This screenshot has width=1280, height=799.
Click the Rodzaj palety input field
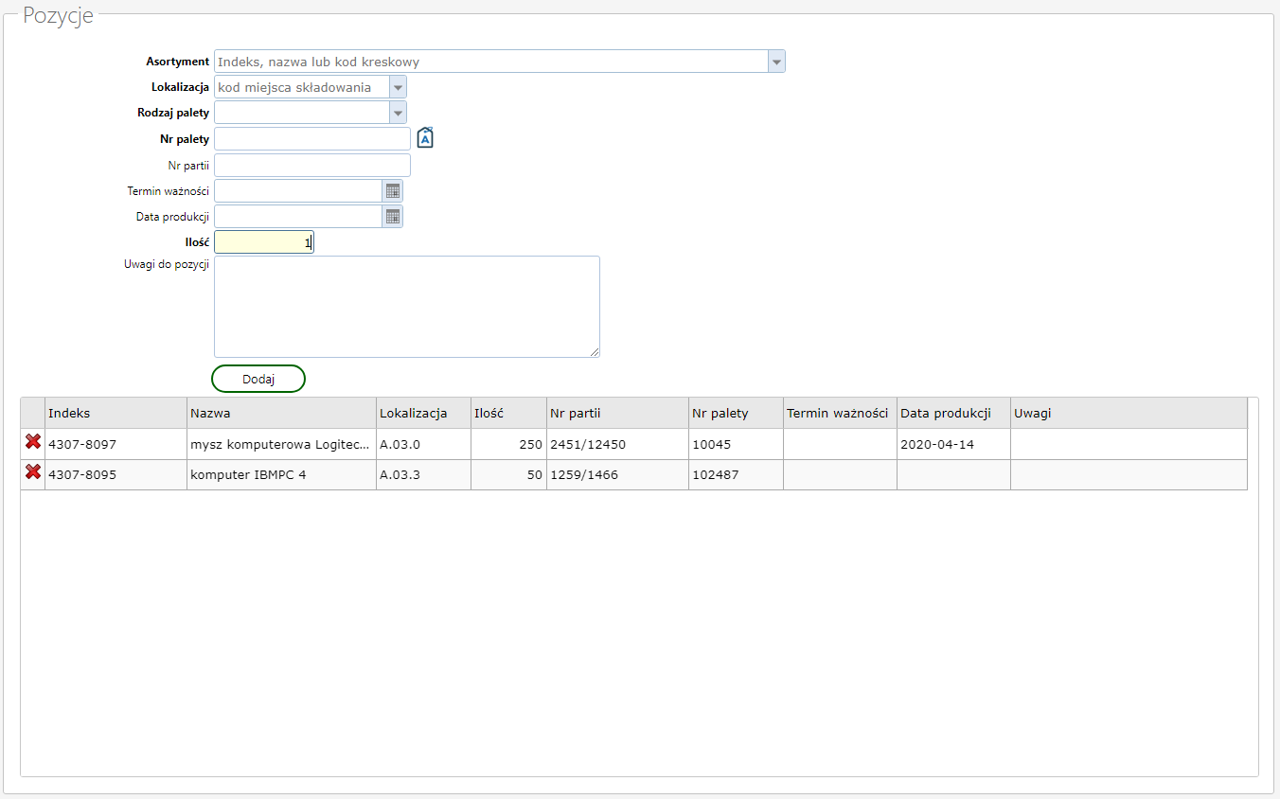point(302,113)
